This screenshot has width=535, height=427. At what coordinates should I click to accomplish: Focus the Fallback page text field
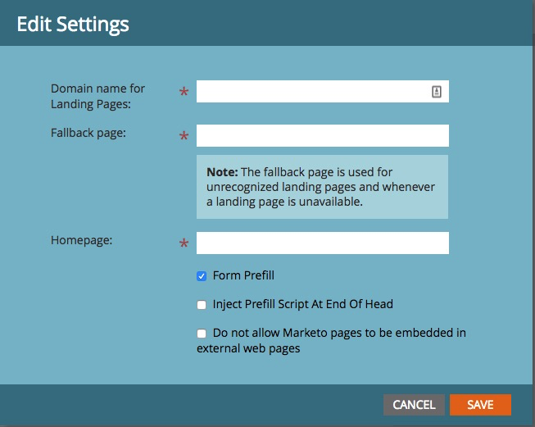[322, 136]
